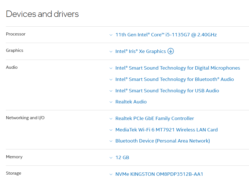Screen dimensions: 249x186
Task: Expand chevron for Digital Microphones audio entry
Action: point(111,68)
